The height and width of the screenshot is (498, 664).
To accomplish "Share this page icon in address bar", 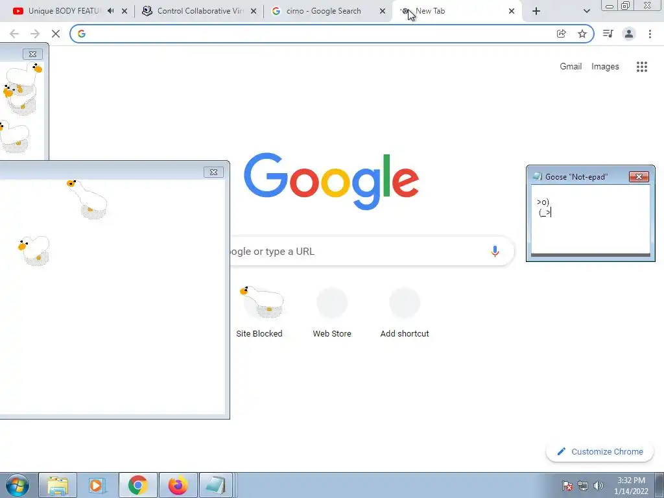I will [x=561, y=34].
